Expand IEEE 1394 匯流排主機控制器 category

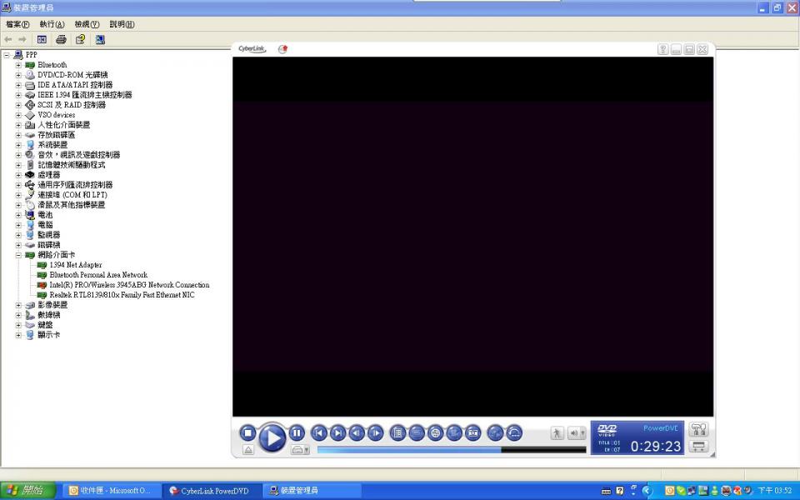(18, 95)
